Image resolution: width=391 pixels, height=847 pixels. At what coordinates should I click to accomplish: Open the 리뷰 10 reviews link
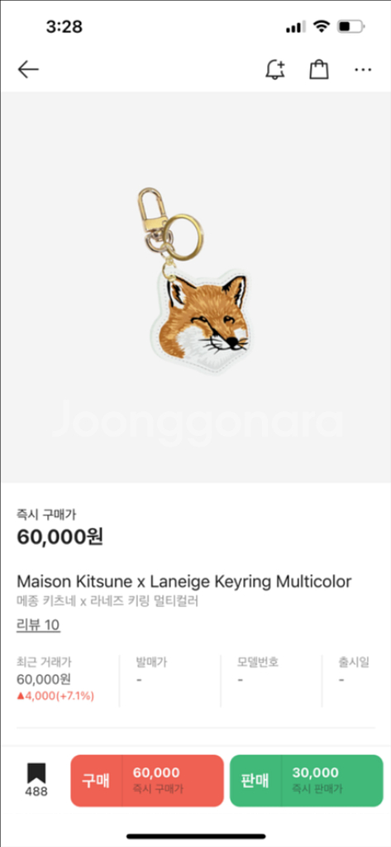(38, 625)
